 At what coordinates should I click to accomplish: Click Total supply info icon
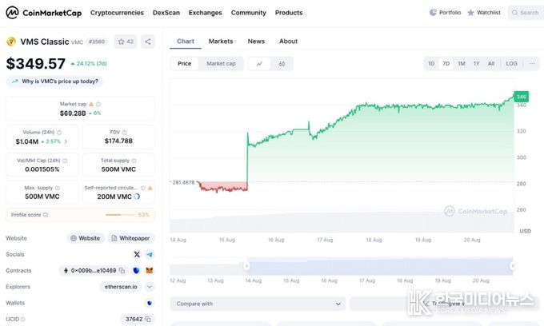click(134, 161)
